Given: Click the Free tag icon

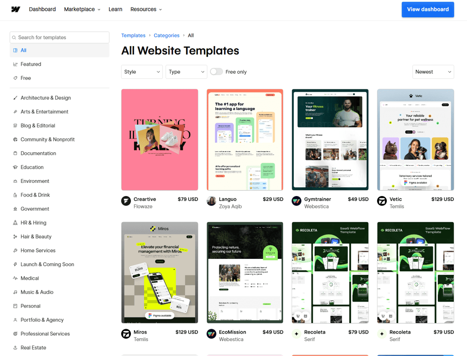Looking at the screenshot, I should click(x=15, y=78).
